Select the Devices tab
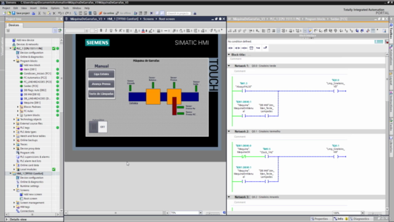Viewport: 394px width, 222px height. click(14, 25)
